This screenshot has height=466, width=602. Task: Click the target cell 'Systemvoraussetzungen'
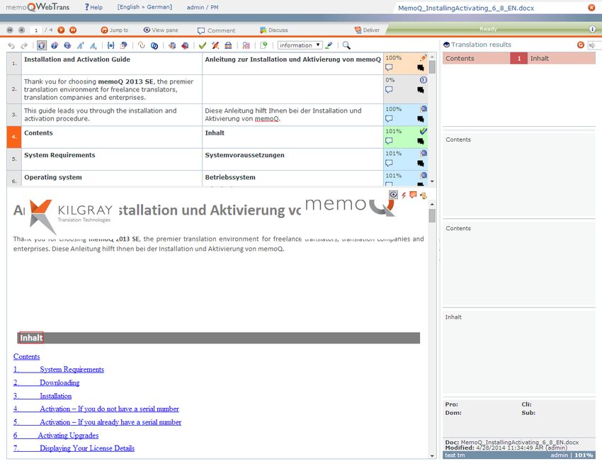coord(293,159)
